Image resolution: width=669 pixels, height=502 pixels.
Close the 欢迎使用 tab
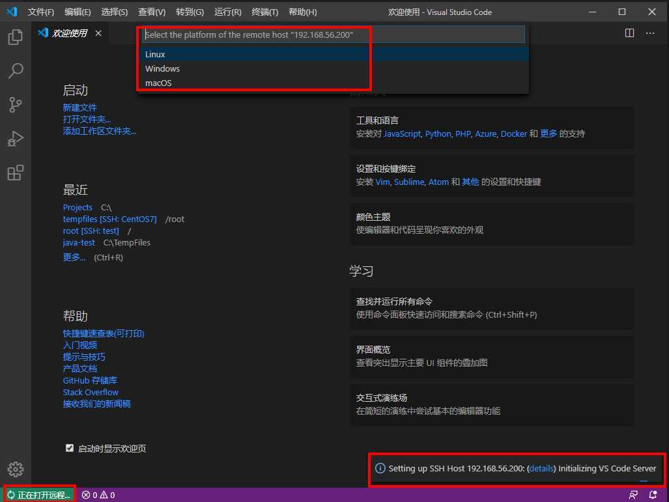click(x=98, y=33)
